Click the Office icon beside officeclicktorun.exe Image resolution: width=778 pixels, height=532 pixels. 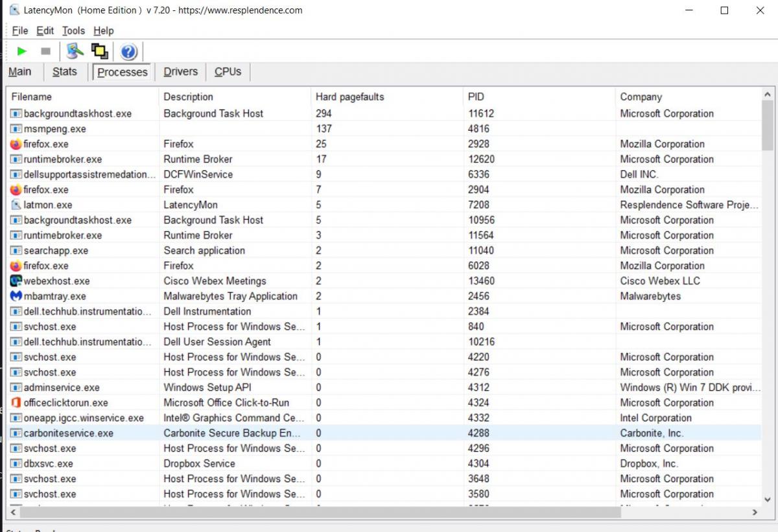pos(16,403)
